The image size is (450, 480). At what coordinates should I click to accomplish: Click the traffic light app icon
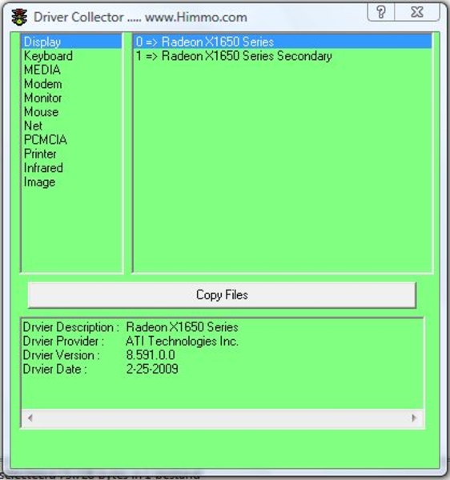[19, 17]
